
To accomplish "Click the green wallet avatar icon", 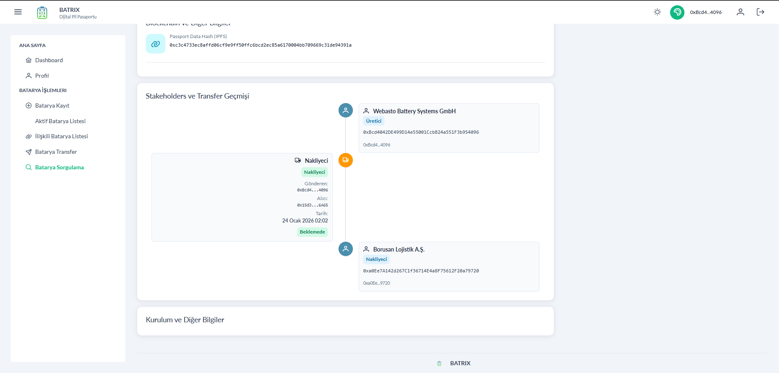I will point(677,12).
